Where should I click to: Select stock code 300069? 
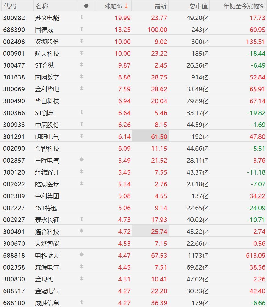click(14, 89)
